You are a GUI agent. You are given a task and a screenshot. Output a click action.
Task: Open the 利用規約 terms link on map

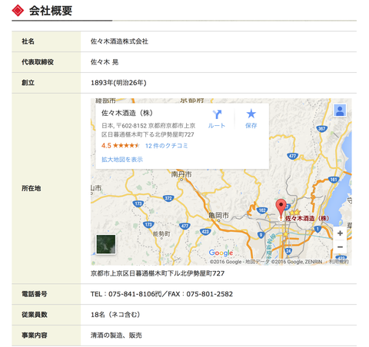[x=339, y=262]
